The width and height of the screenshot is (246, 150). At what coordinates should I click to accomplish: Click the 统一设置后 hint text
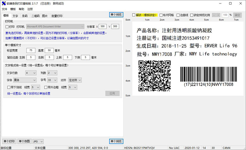point(29,93)
